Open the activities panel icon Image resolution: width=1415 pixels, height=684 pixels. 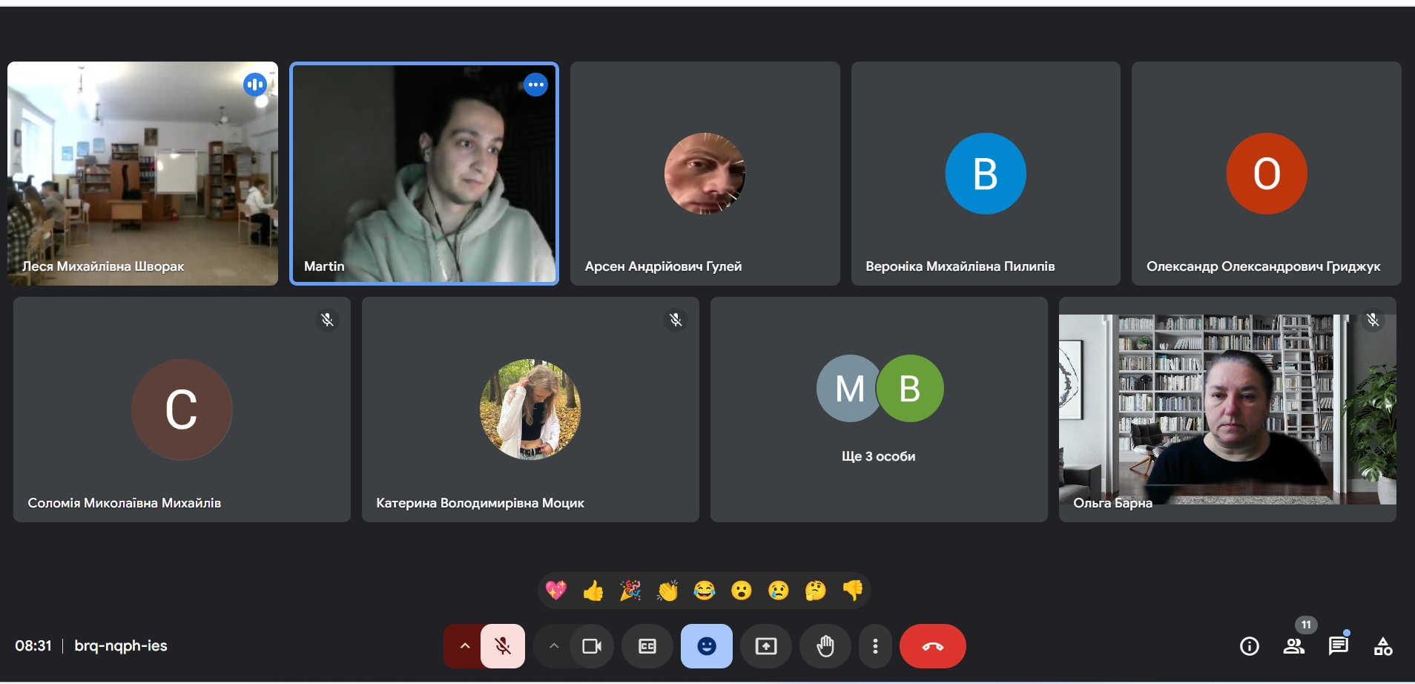1382,646
